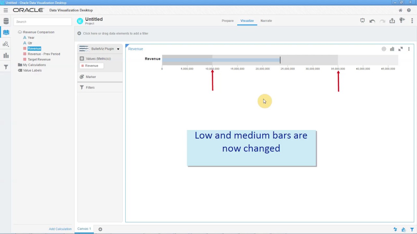Click the Revenue visualization title

tap(136, 49)
